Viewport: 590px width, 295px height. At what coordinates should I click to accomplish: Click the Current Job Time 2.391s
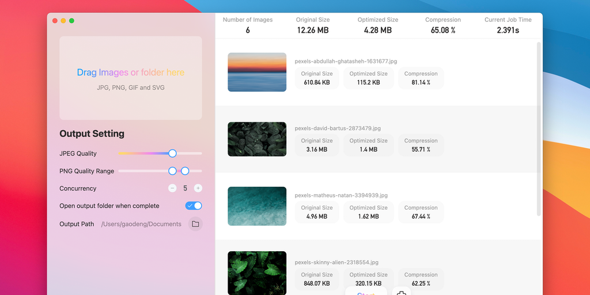point(508,30)
